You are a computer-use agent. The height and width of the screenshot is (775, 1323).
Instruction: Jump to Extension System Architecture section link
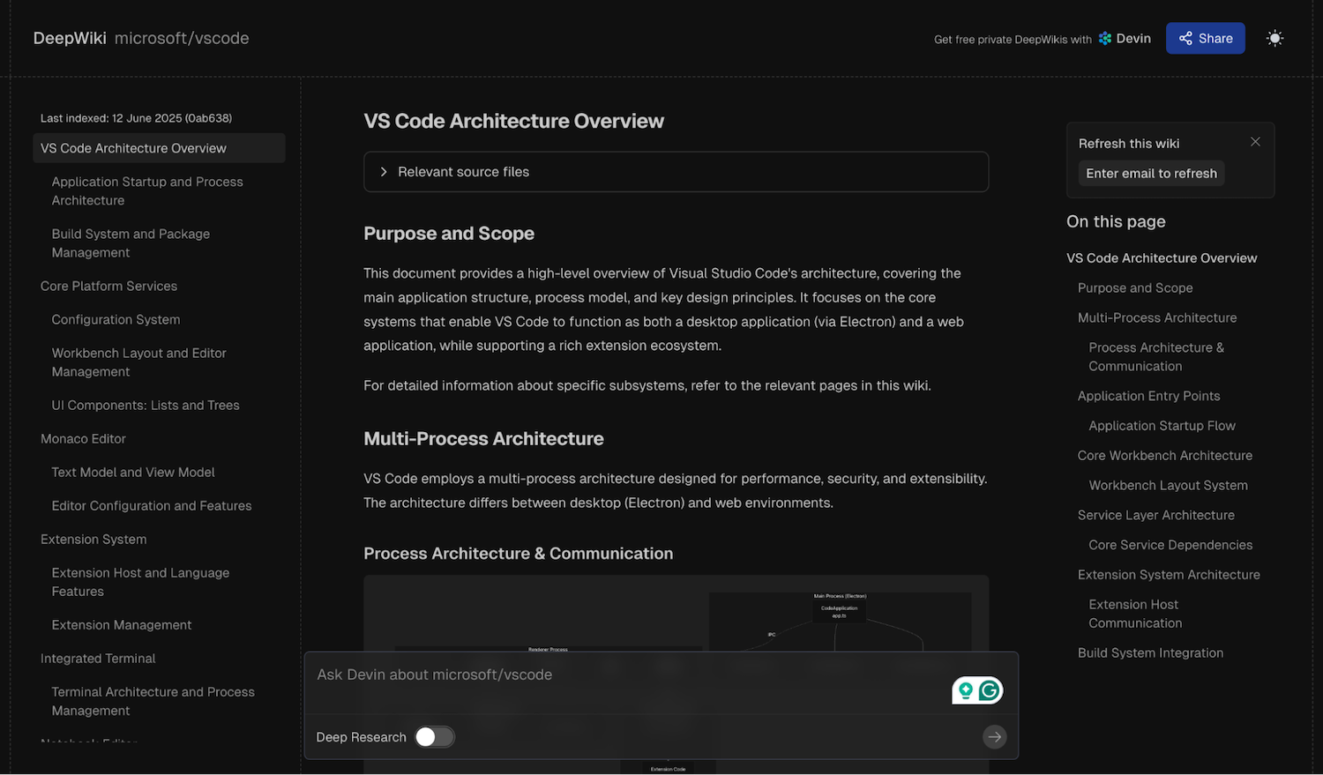[1169, 575]
